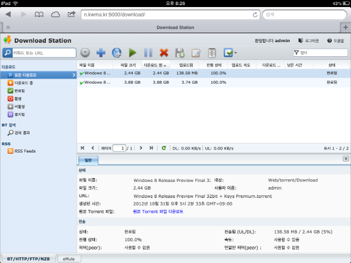This screenshot has height=263, width=351.
Task: Remove selected task with red X icon
Action: point(164,53)
